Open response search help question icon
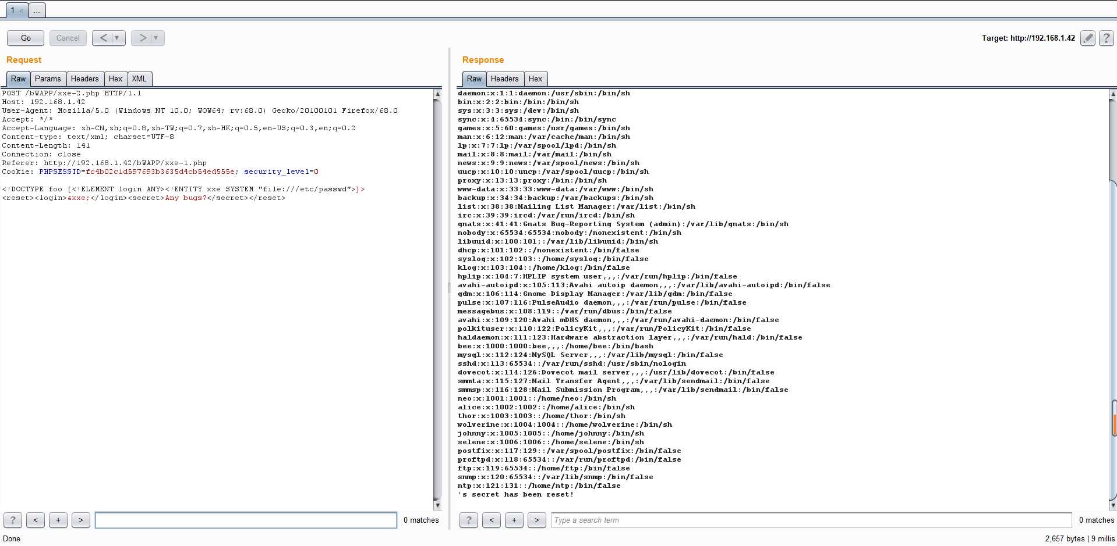Image resolution: width=1117 pixels, height=546 pixels. tap(469, 520)
